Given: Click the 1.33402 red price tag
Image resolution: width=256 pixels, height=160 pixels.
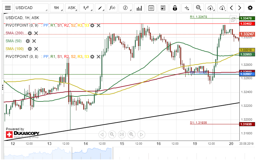Looking at the screenshot, I should [x=247, y=24].
